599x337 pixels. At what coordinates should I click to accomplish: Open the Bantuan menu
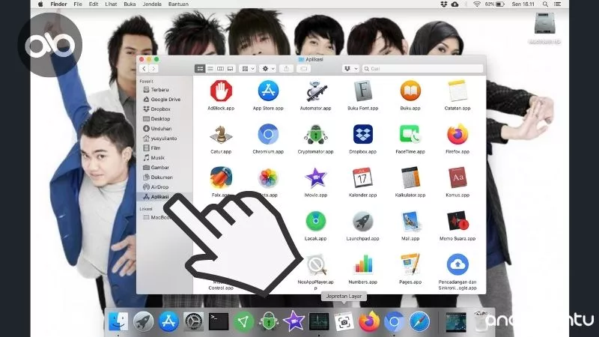click(x=178, y=4)
